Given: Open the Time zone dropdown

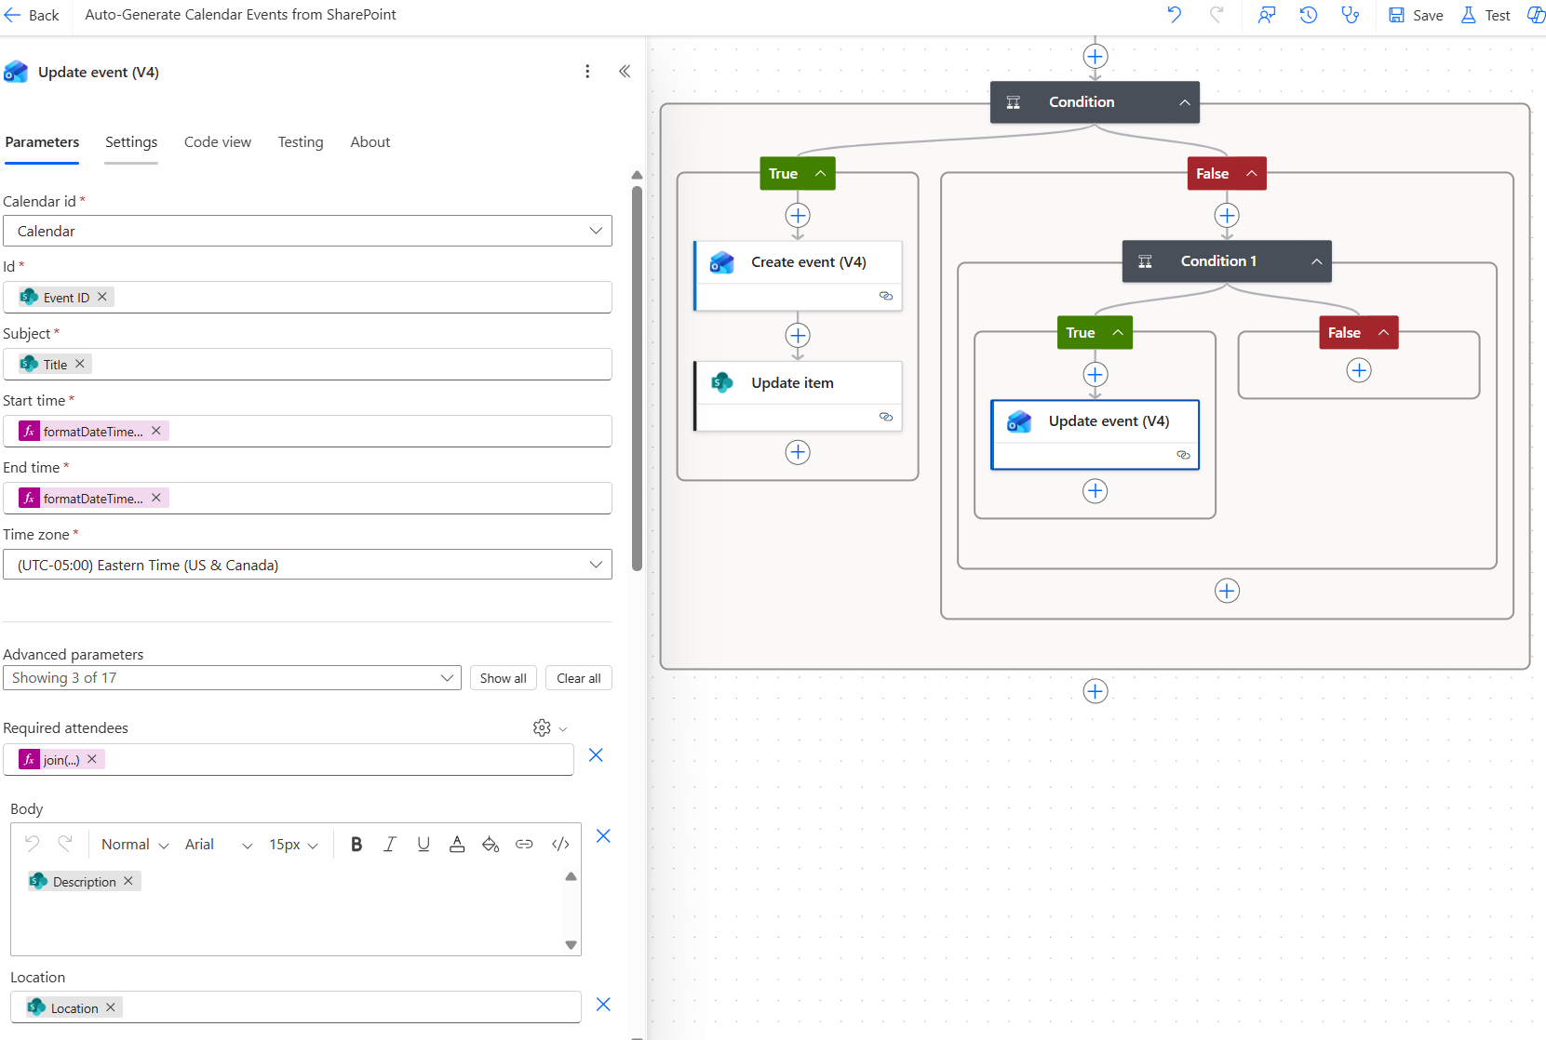Looking at the screenshot, I should click(x=307, y=565).
